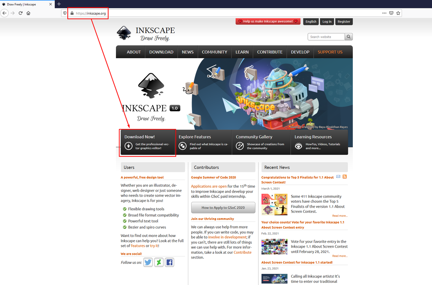432x285 pixels.
Task: Click Read more under Feb. 22 news
Action: coord(340,256)
